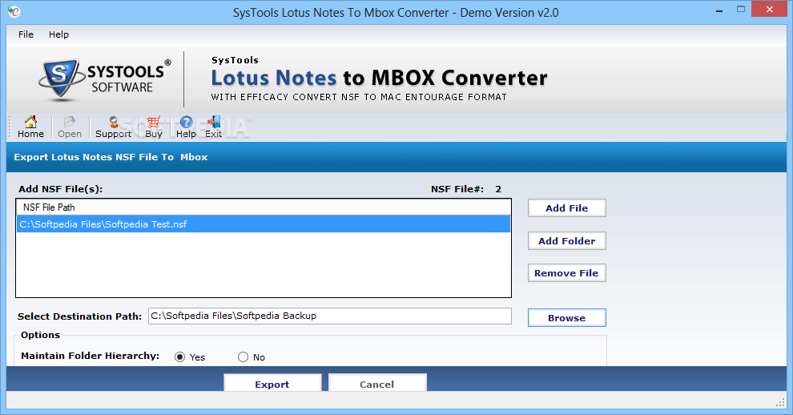Open the Help menu in menu bar
The width and height of the screenshot is (793, 415).
pos(58,34)
